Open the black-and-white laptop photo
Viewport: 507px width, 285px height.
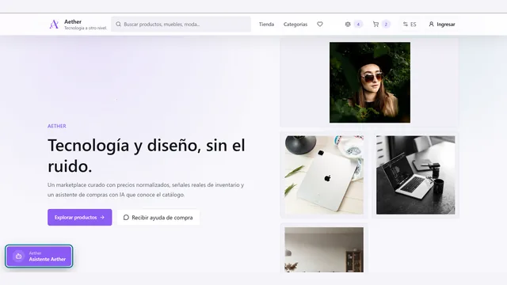click(415, 175)
